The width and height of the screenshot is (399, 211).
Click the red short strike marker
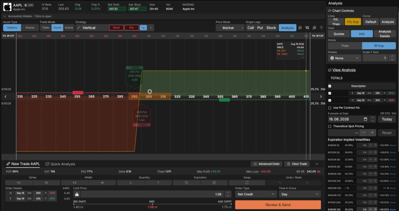78,93
